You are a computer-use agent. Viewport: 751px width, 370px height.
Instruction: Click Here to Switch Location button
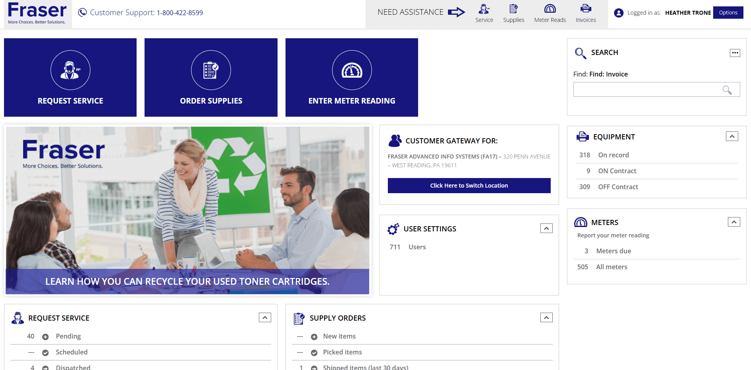[469, 186]
